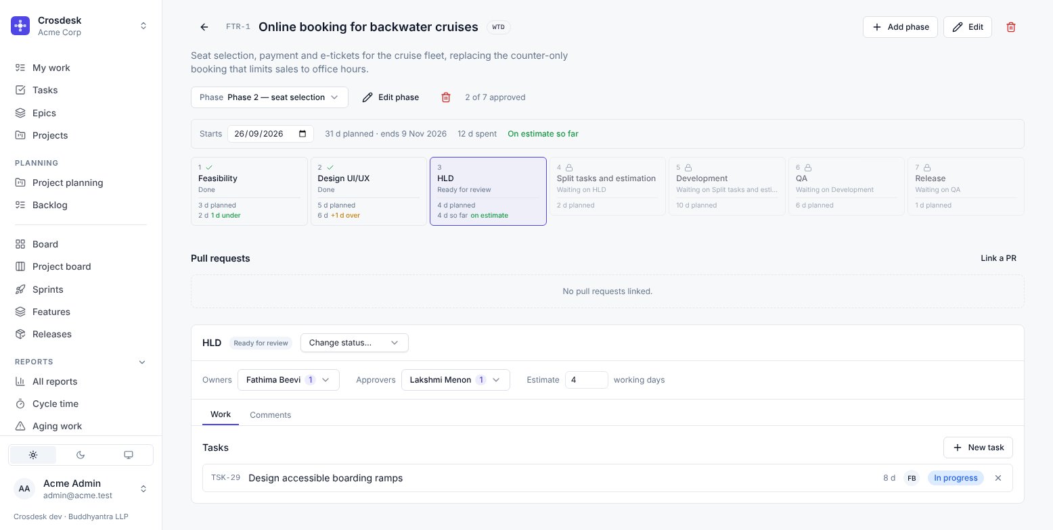Open the Acme Admin account menu
Screen dimensions: 1053x530
coord(81,489)
